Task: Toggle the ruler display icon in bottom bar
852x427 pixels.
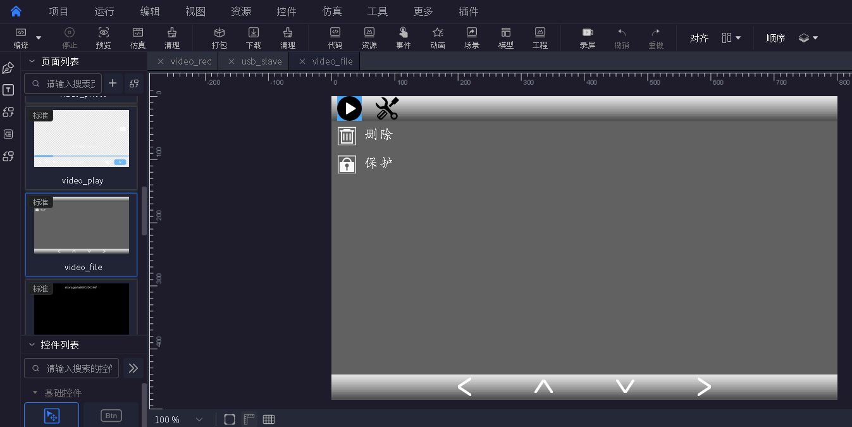Action: tap(249, 419)
